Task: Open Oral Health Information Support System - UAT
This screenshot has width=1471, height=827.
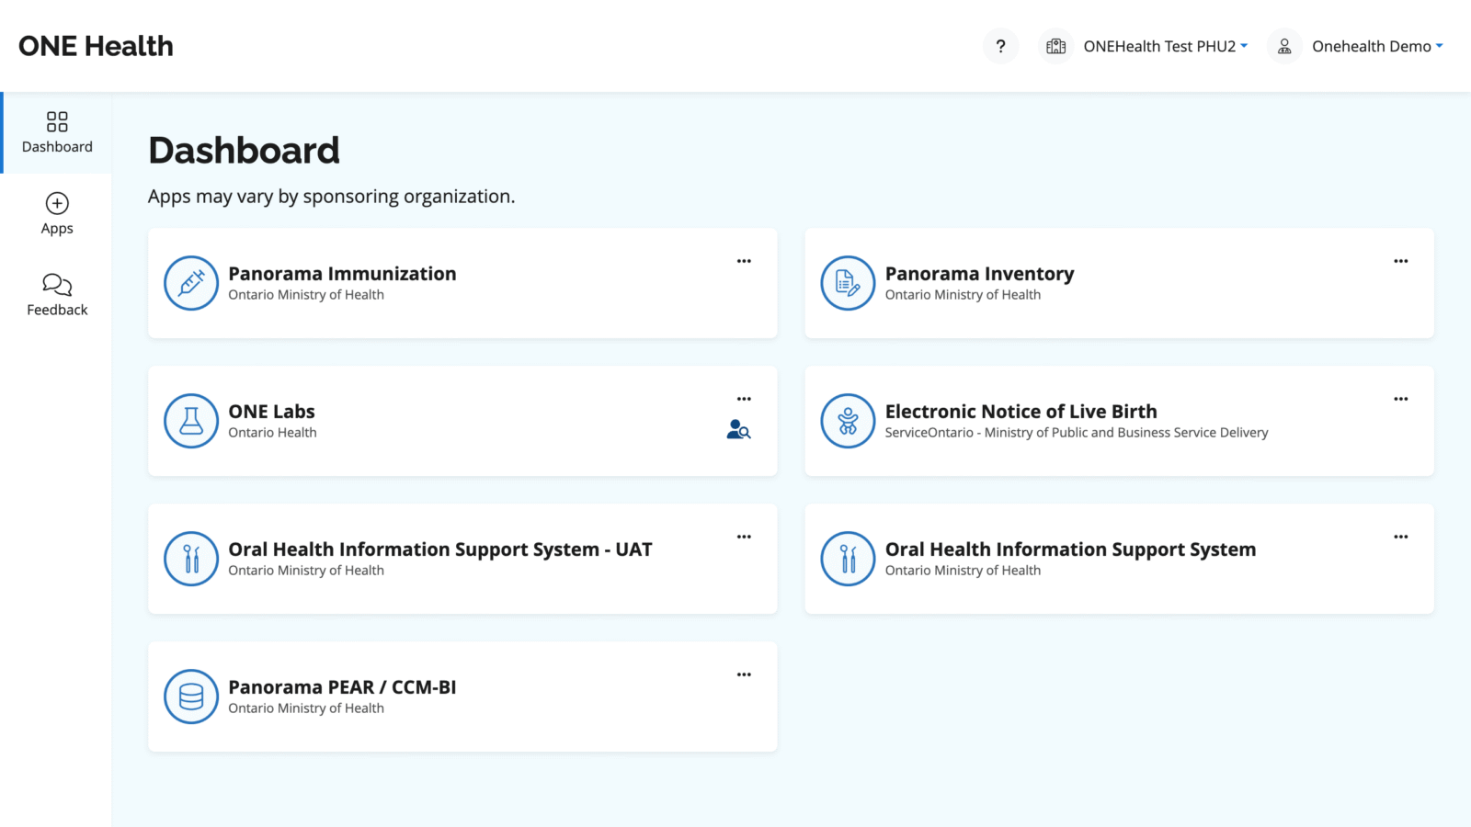Action: (x=439, y=549)
